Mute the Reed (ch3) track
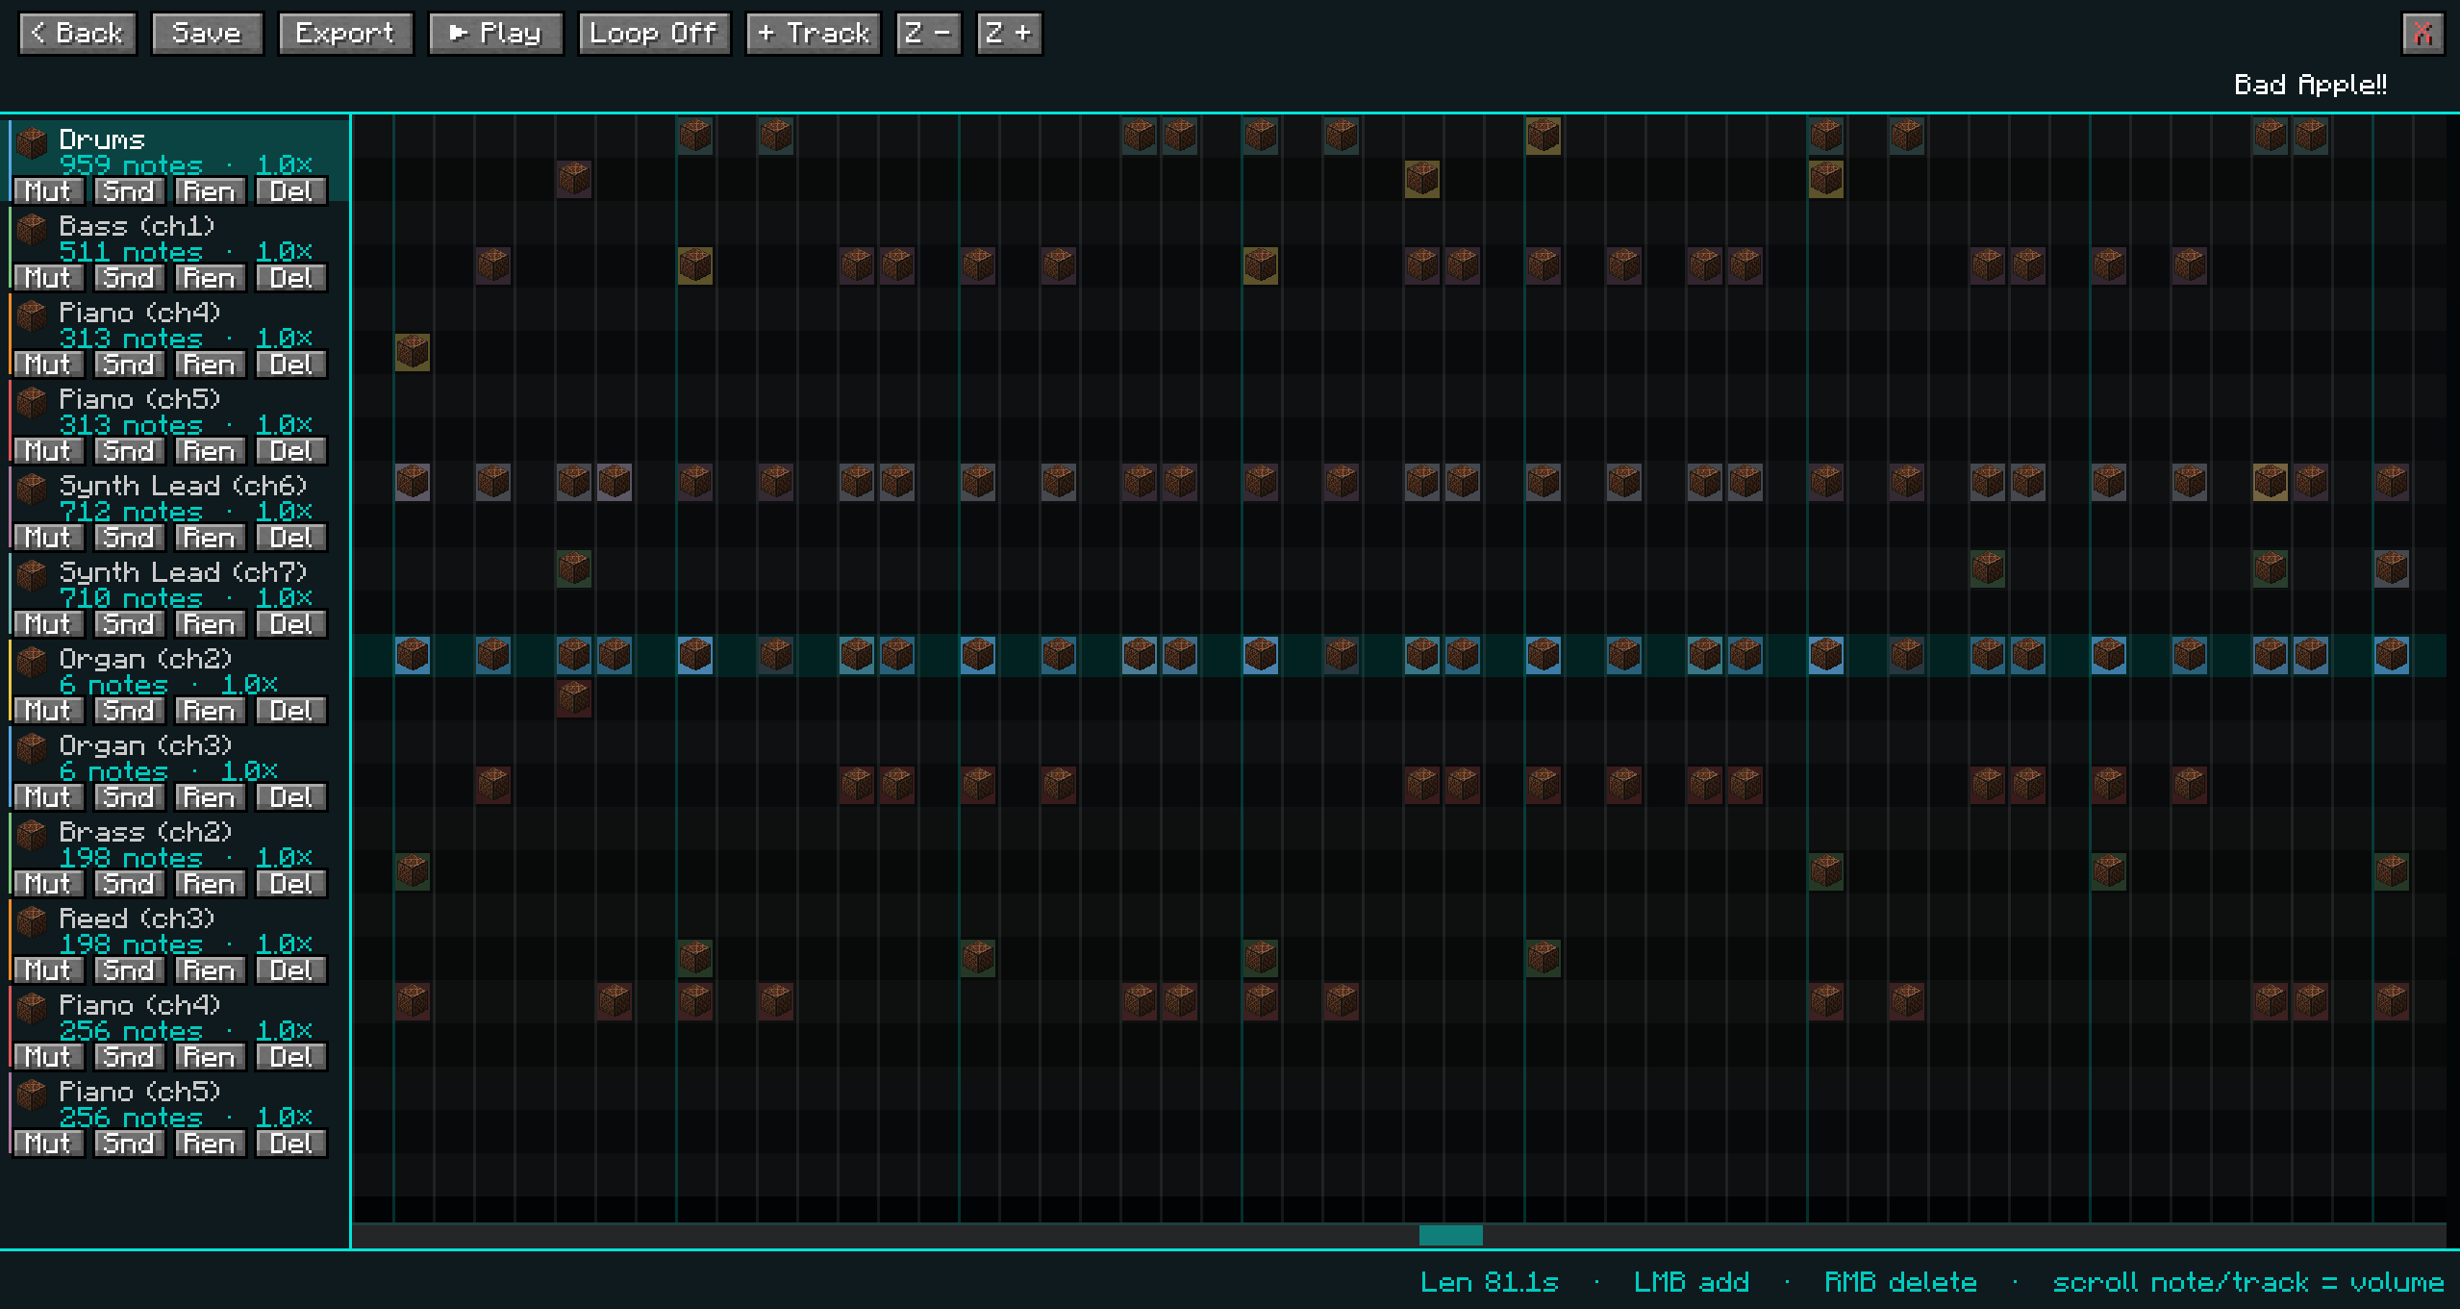This screenshot has height=1309, width=2460. click(48, 970)
